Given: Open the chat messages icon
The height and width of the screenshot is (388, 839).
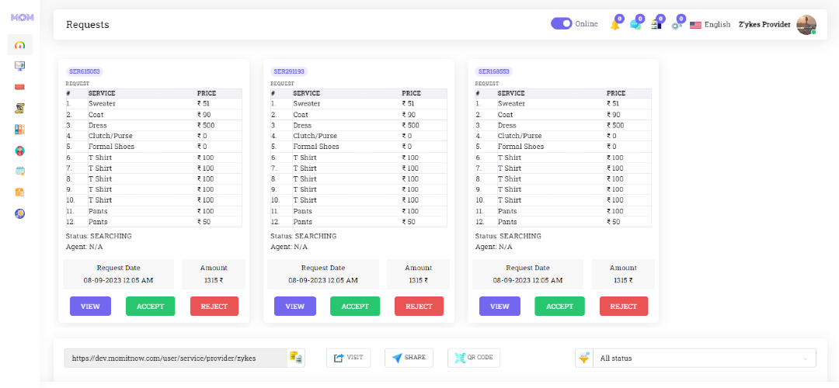Looking at the screenshot, I should tap(635, 25).
